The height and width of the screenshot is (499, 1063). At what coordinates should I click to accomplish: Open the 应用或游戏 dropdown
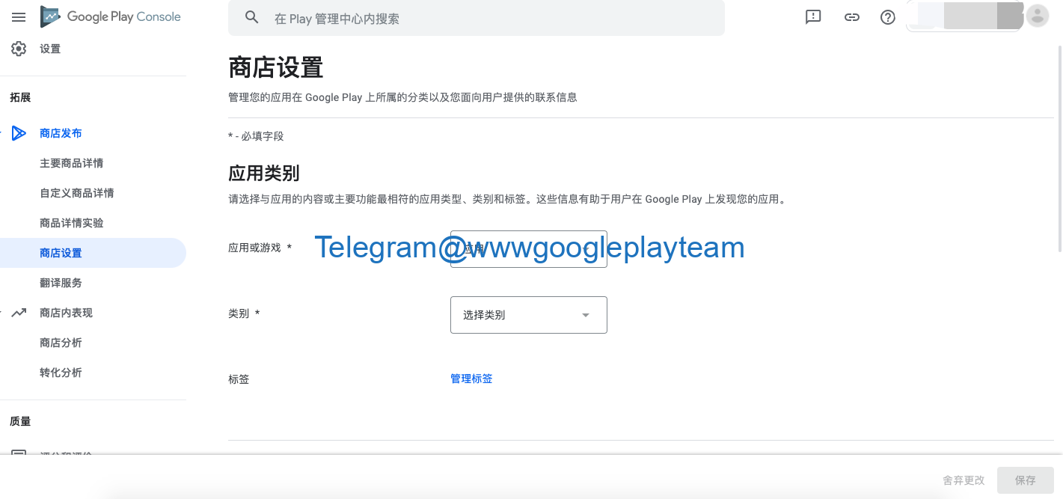[529, 249]
